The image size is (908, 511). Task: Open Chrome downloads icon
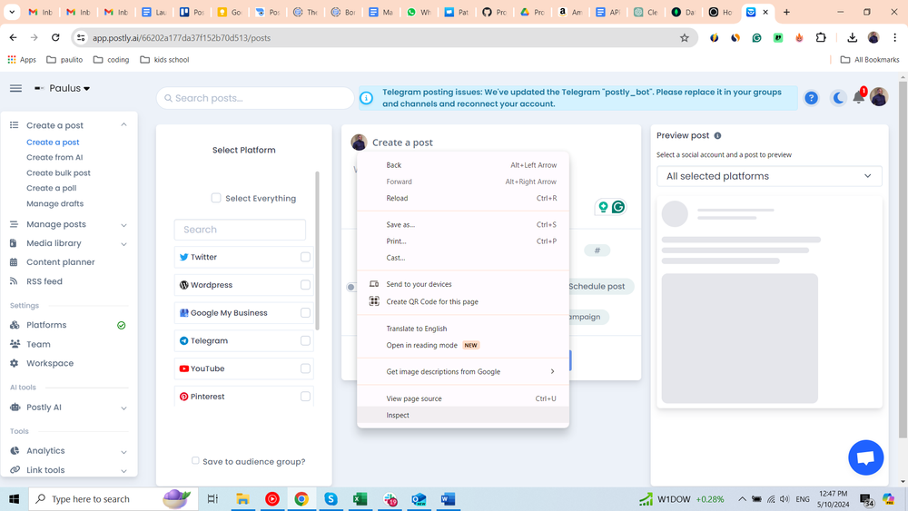(852, 37)
